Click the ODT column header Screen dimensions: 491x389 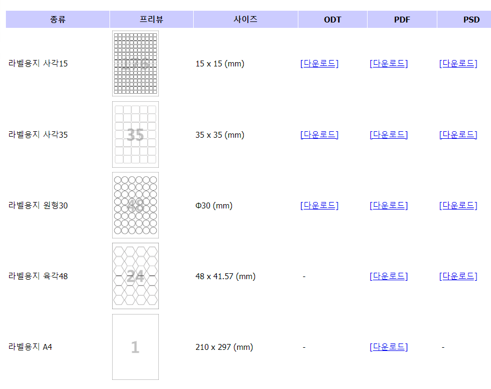(333, 19)
